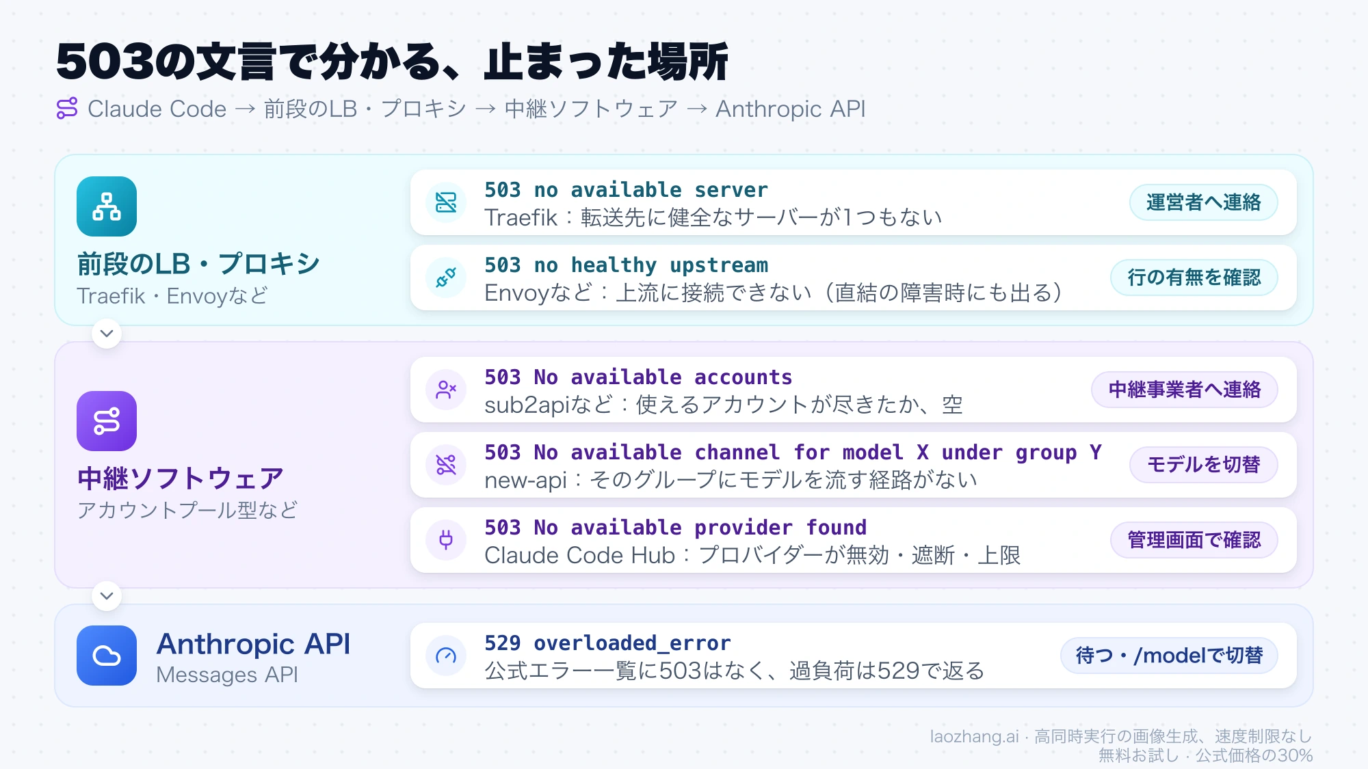The width and height of the screenshot is (1368, 769).
Task: Click the text 503 No available provider found
Action: (675, 528)
